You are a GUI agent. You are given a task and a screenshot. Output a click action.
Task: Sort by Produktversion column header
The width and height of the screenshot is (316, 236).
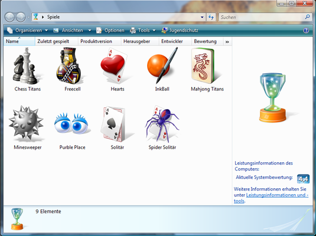(99, 41)
